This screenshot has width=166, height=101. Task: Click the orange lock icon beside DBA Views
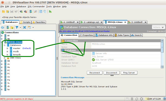8,58
